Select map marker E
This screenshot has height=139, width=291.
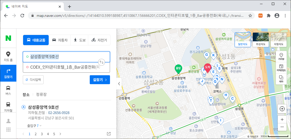pyautogui.click(x=213, y=72)
